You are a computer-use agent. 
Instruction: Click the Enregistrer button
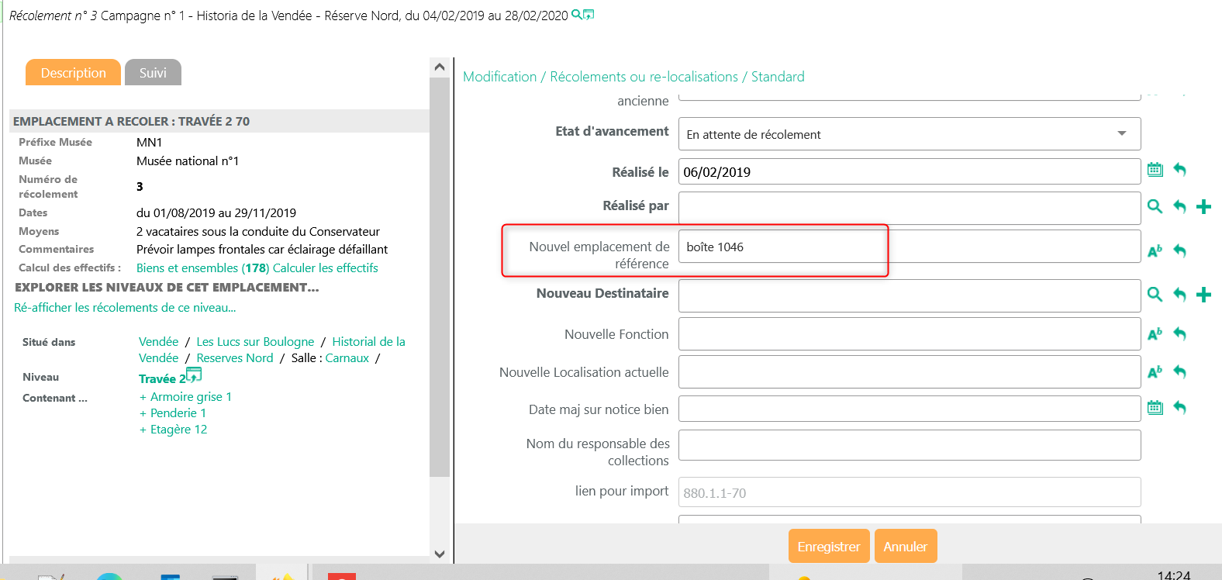(828, 547)
